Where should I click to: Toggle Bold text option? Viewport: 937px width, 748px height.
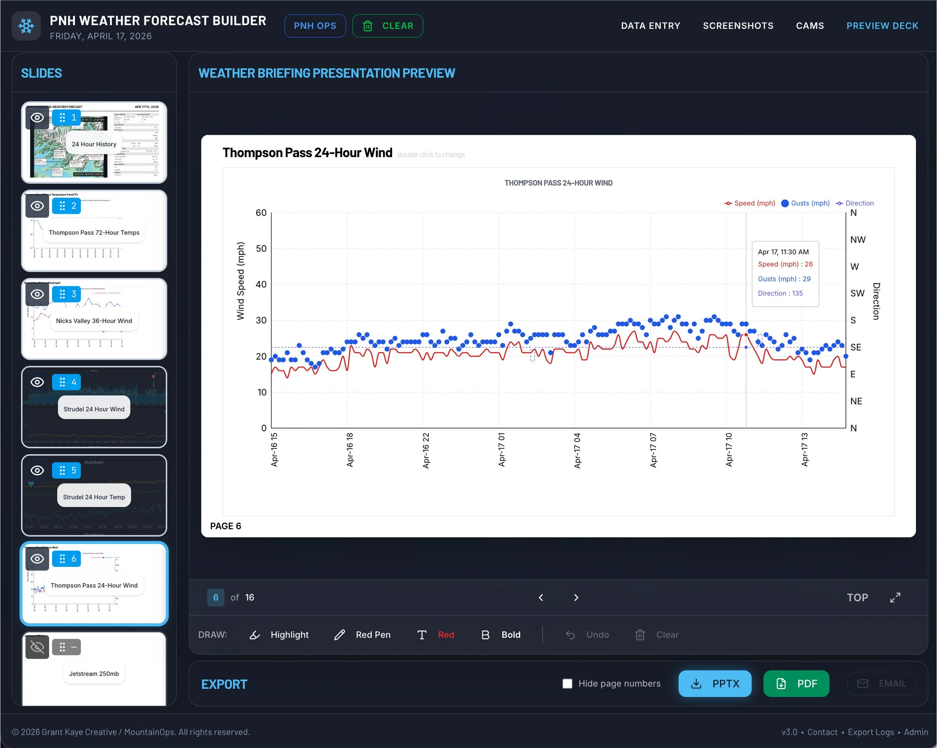[x=501, y=635]
